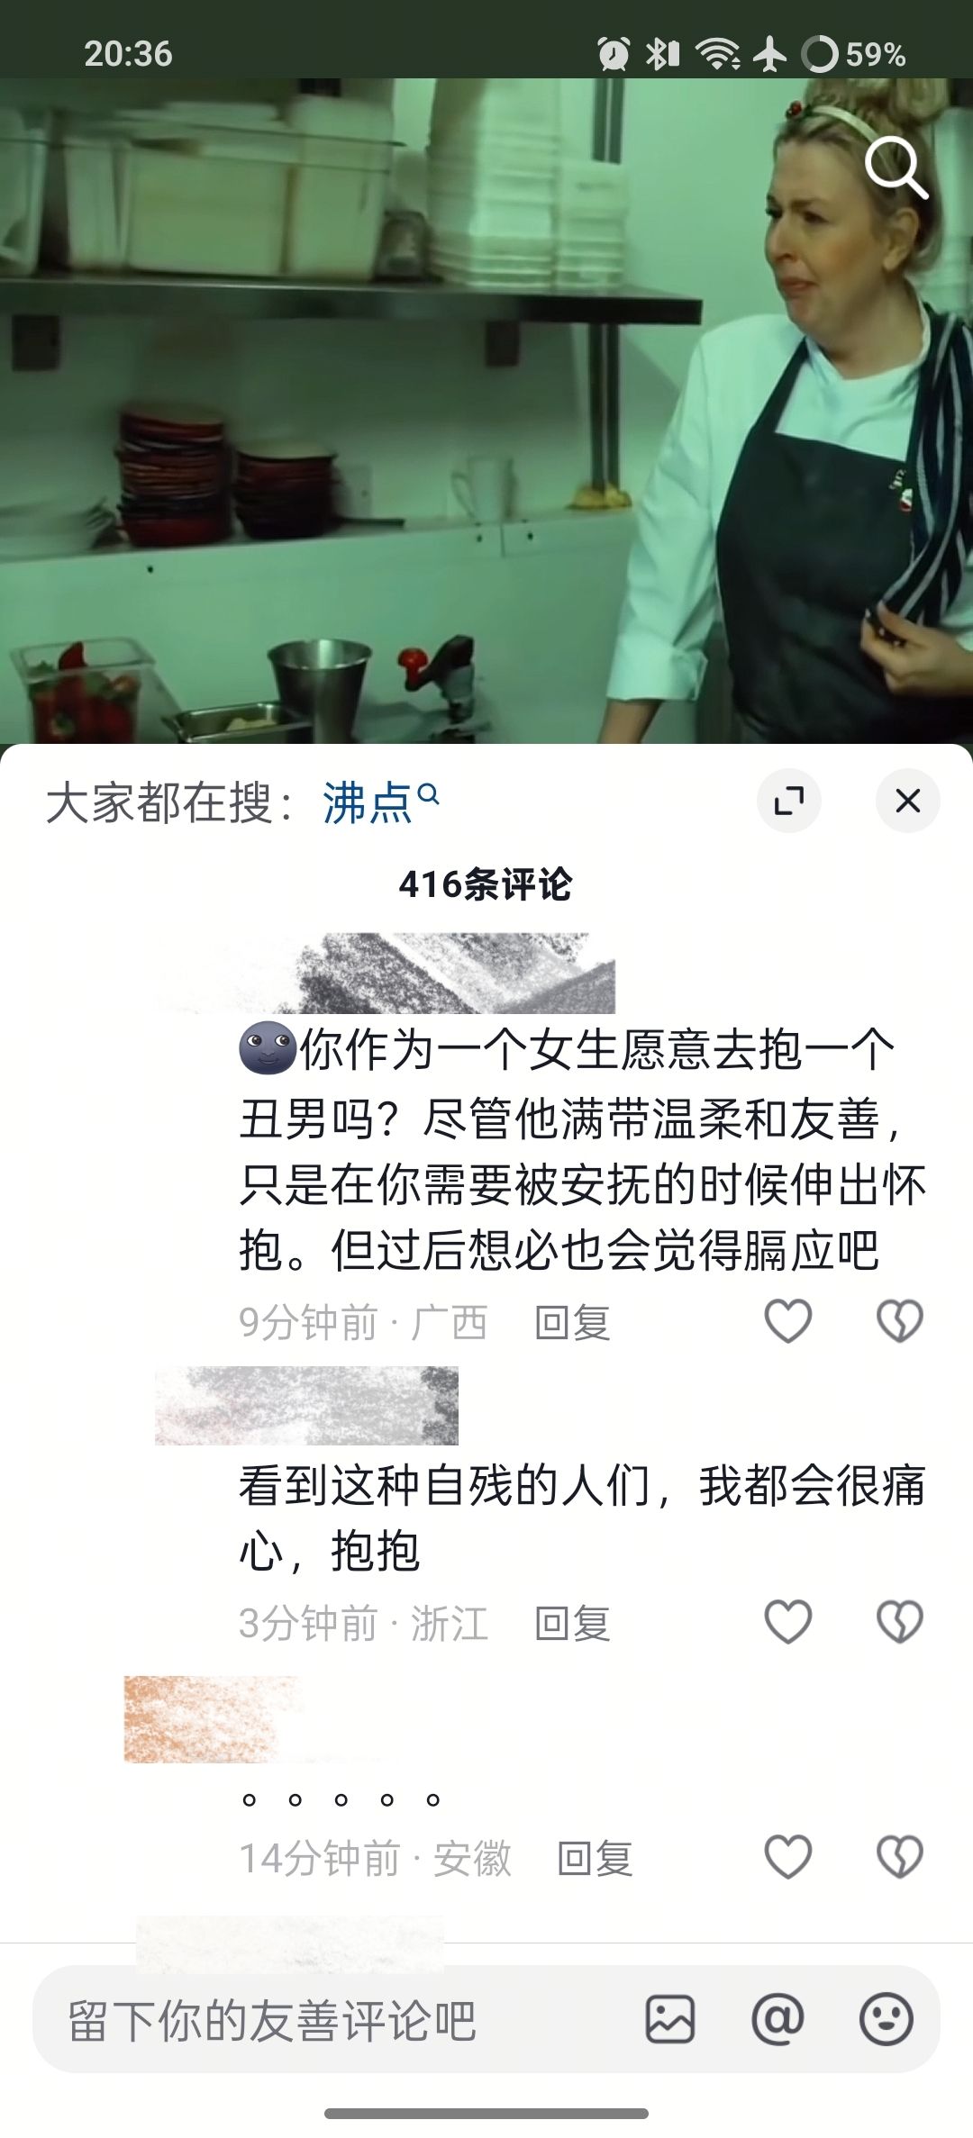Tap the home gesture bar at bottom
The width and height of the screenshot is (973, 2138).
(486, 2113)
